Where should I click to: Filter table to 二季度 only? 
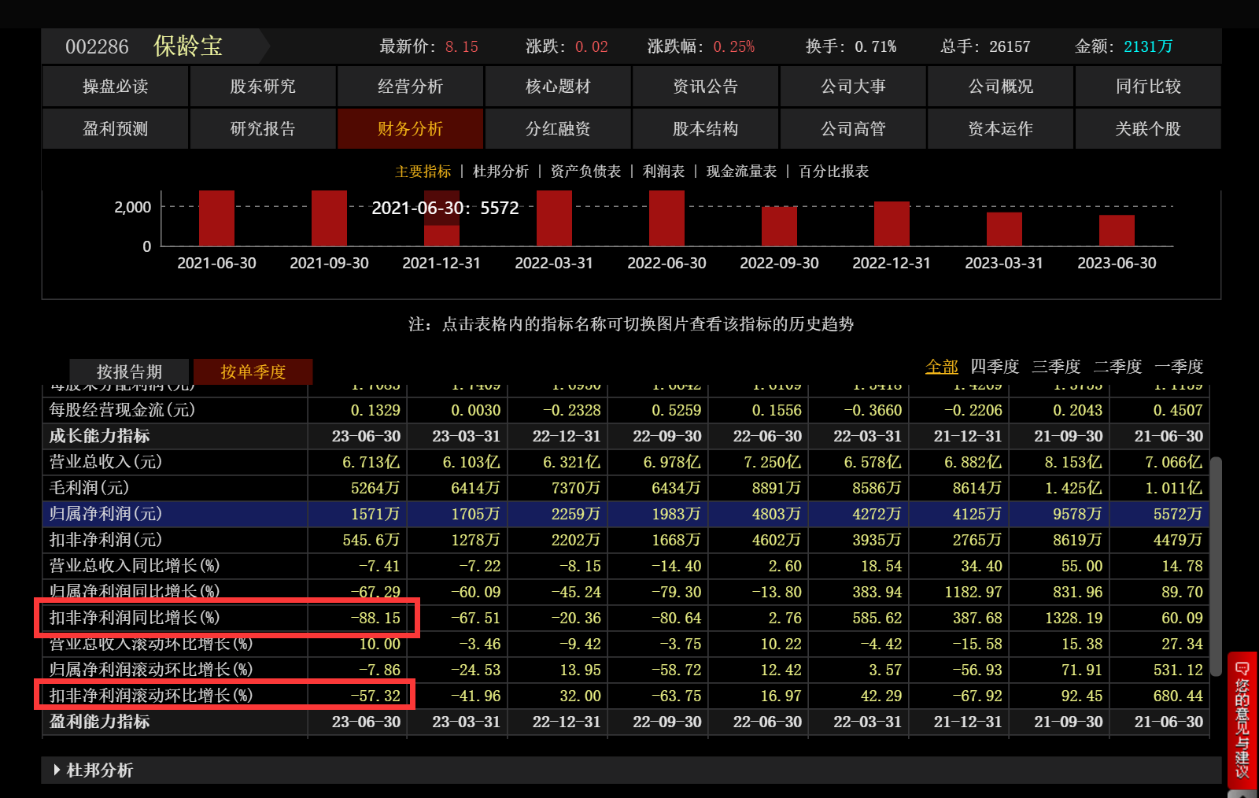(x=1117, y=367)
